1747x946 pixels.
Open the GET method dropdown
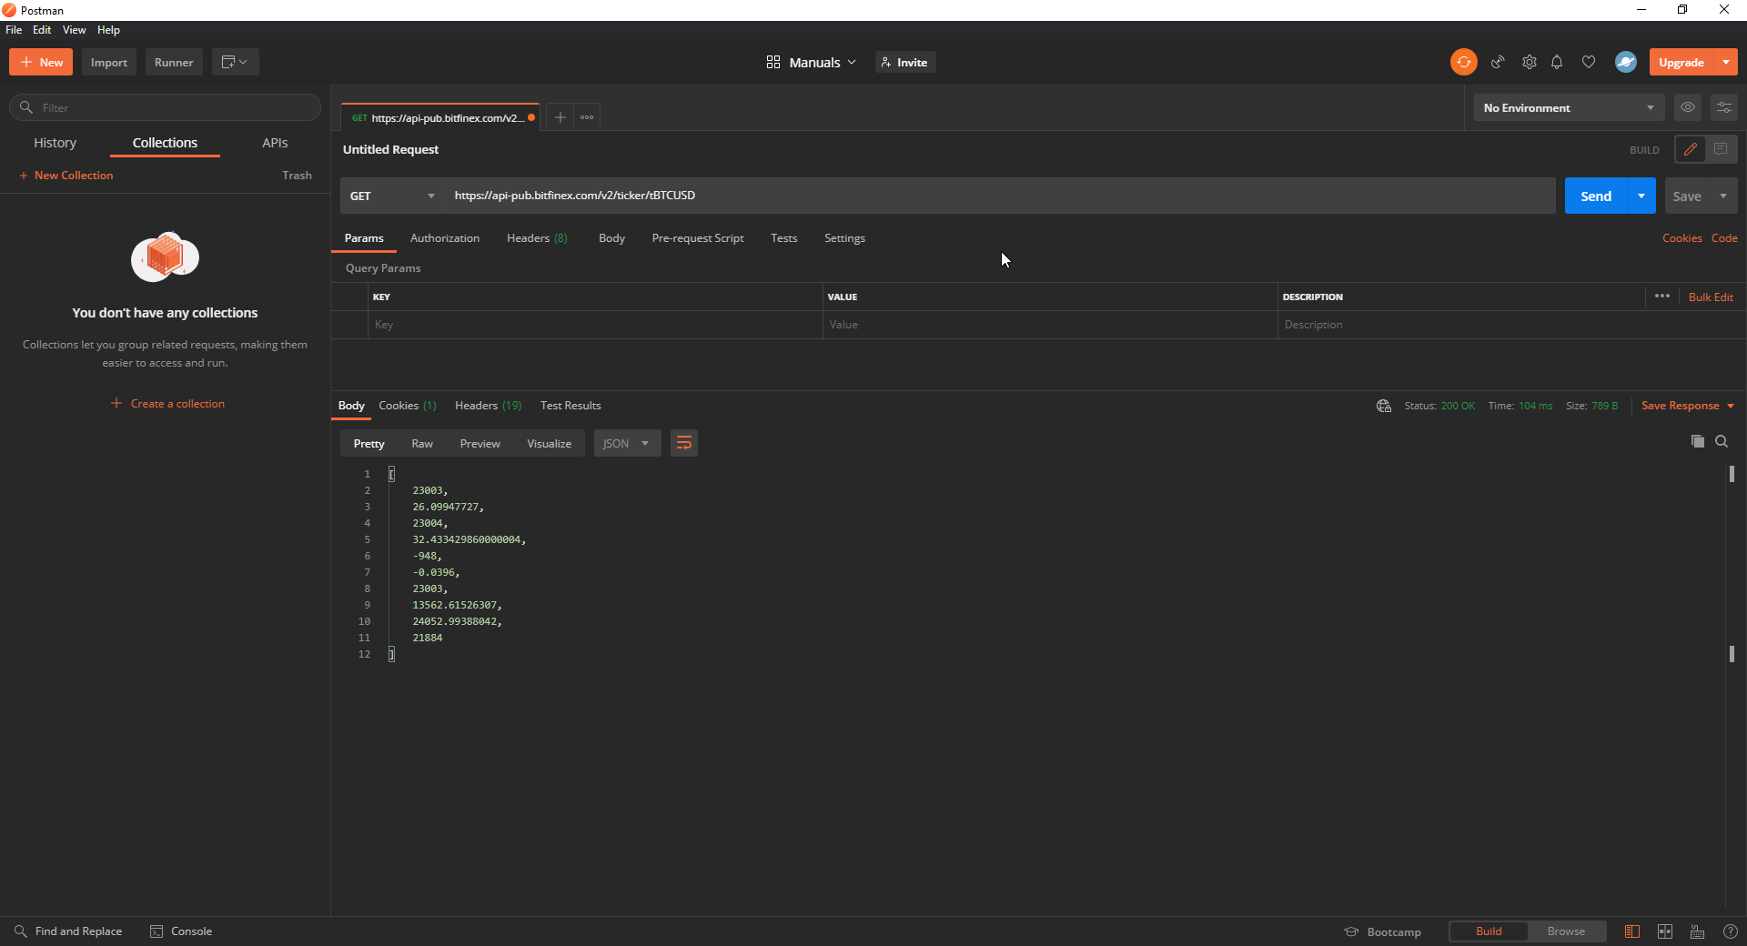pos(392,196)
